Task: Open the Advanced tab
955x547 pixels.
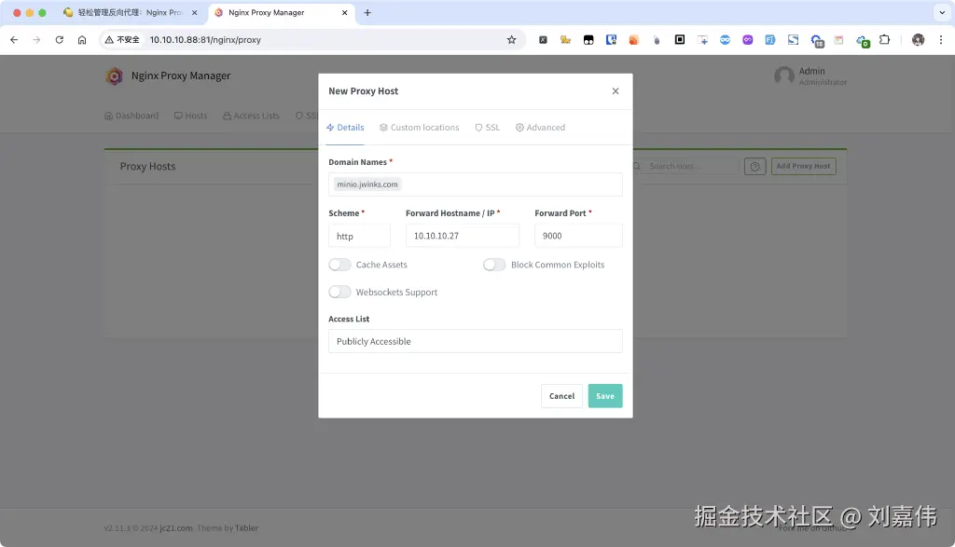Action: pyautogui.click(x=540, y=127)
